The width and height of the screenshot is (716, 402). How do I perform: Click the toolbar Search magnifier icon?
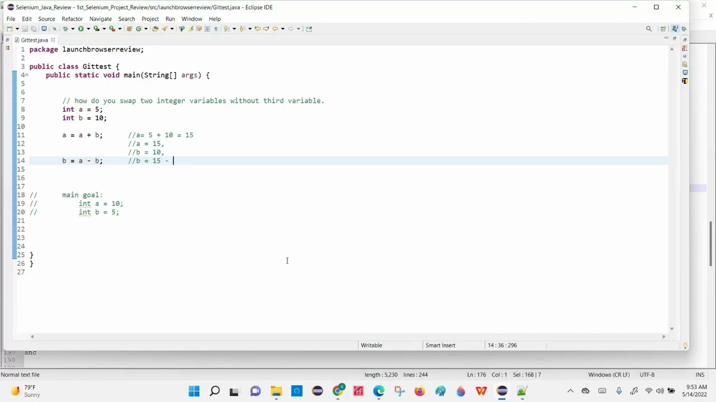(x=649, y=28)
